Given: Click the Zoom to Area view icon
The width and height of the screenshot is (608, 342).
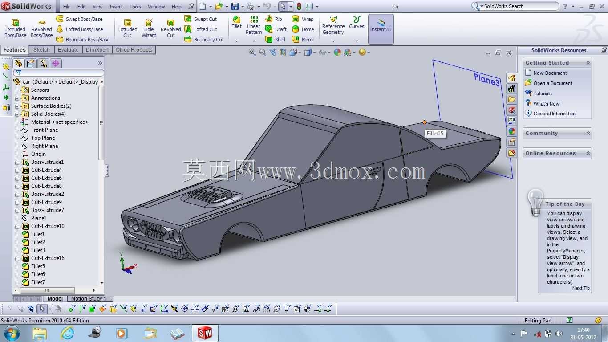Looking at the screenshot, I should (263, 53).
